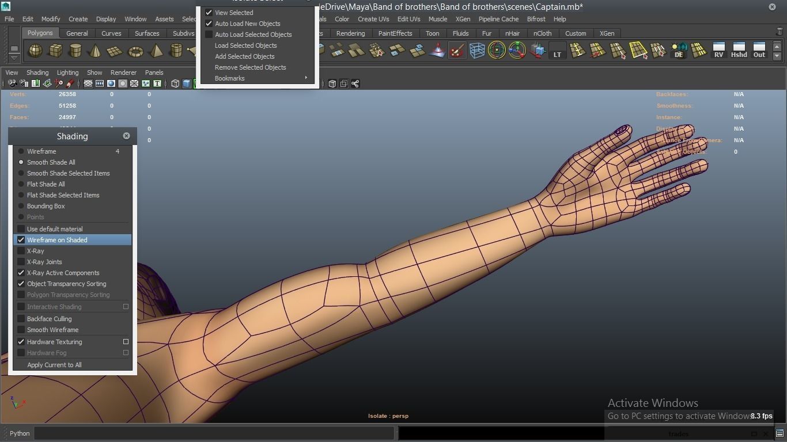Viewport: 787px width, 442px height.
Task: Open the Lighting panel menu
Action: [67, 73]
